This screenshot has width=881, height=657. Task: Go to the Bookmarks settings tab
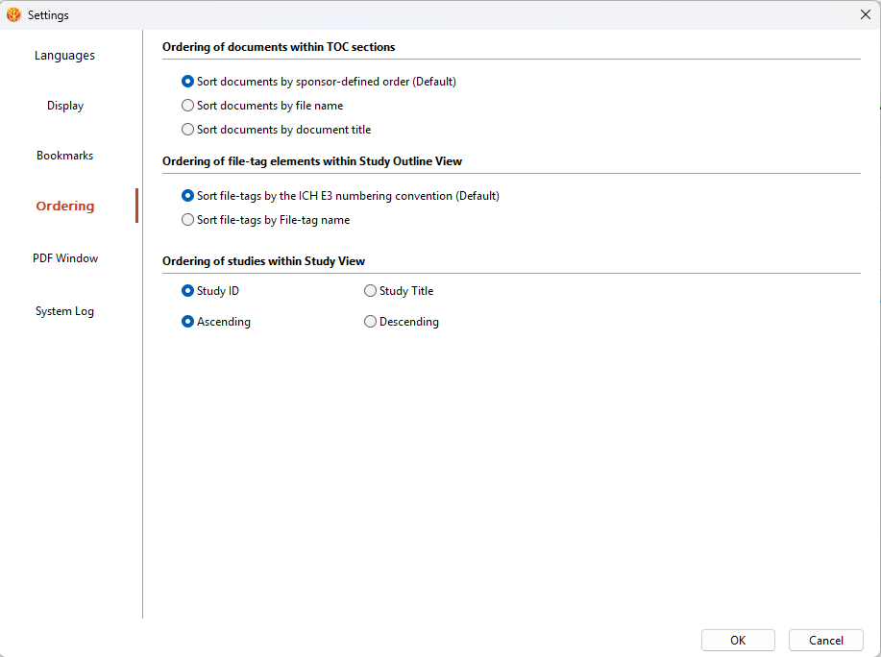tap(64, 156)
